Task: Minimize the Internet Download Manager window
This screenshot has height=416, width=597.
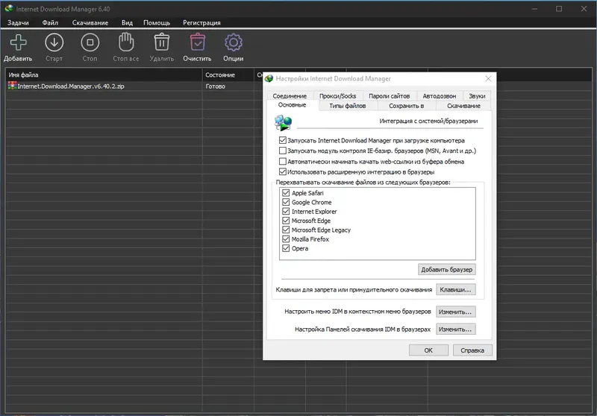Action: click(x=535, y=8)
